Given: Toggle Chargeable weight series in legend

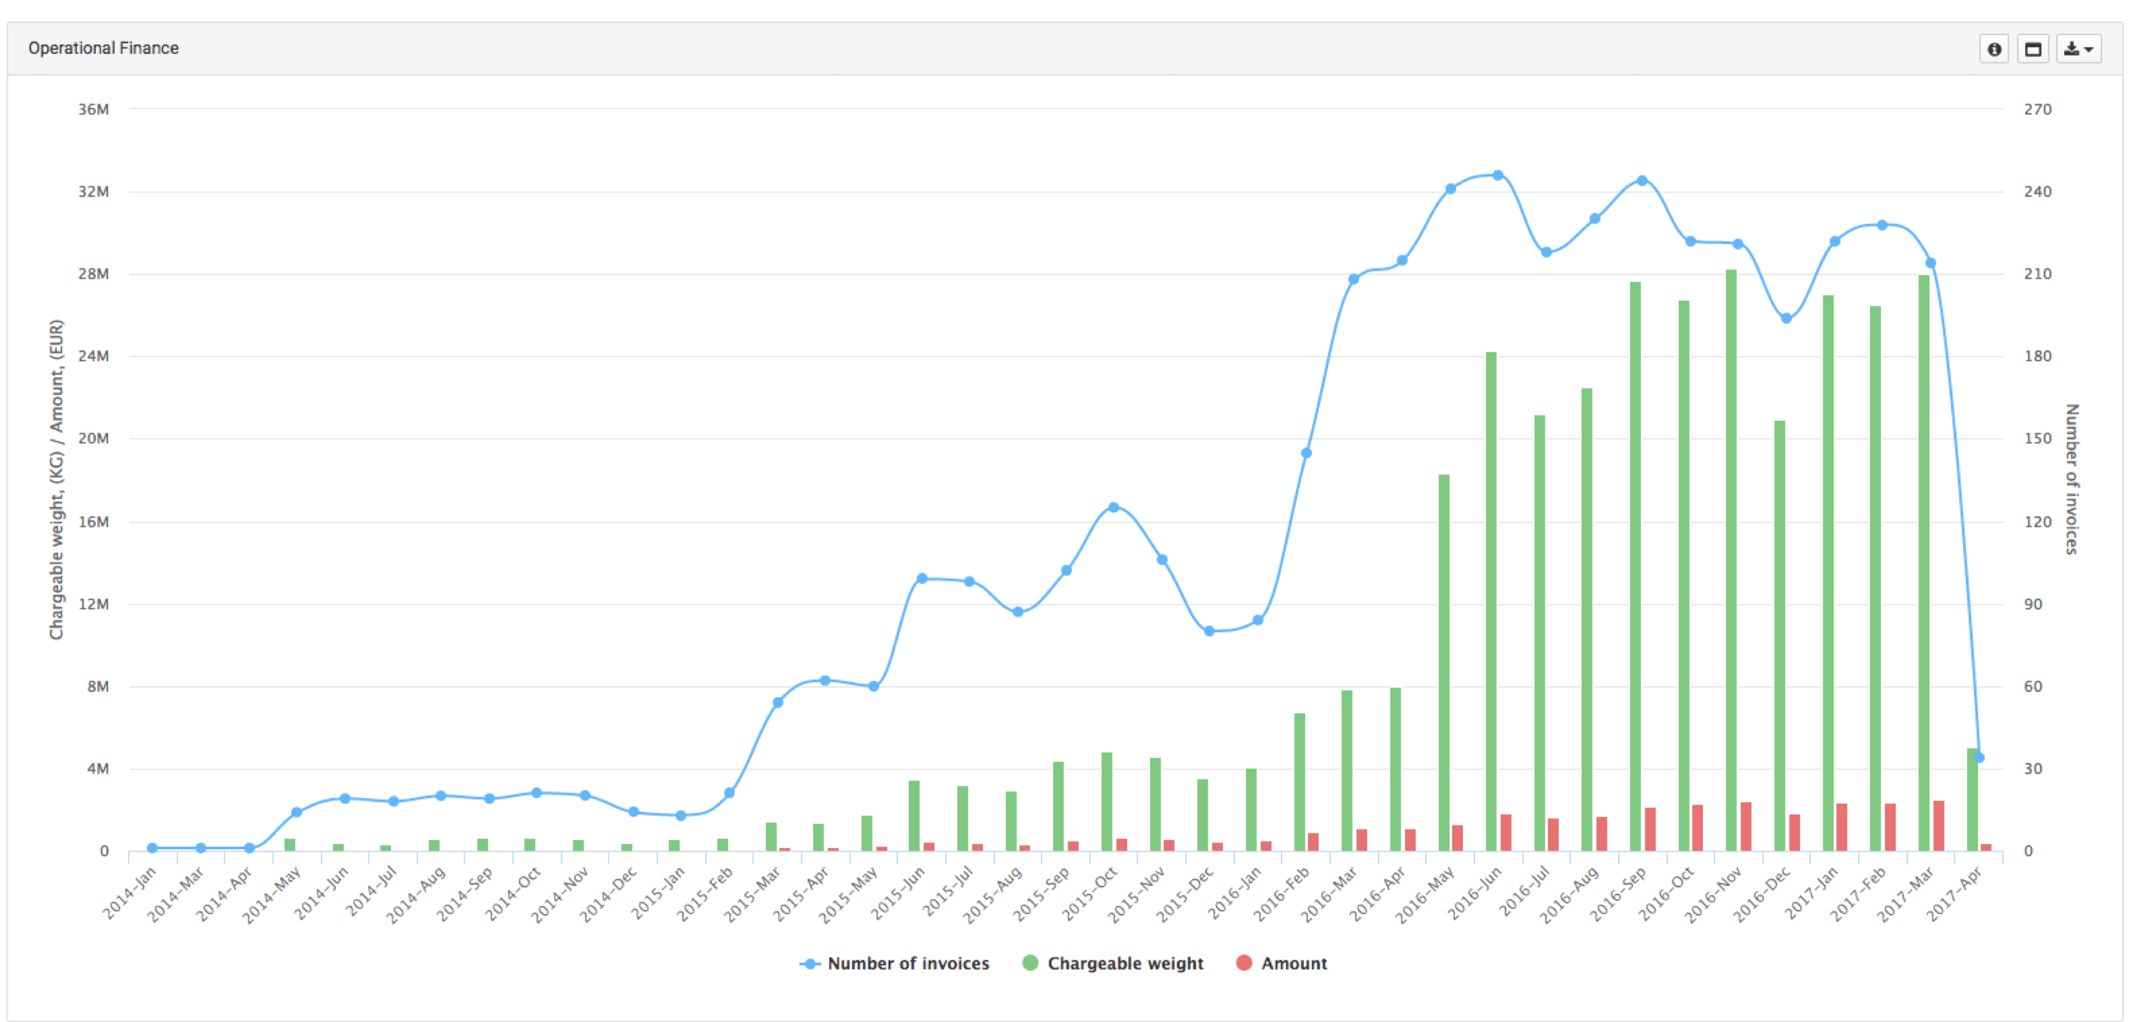Looking at the screenshot, I should (1124, 963).
